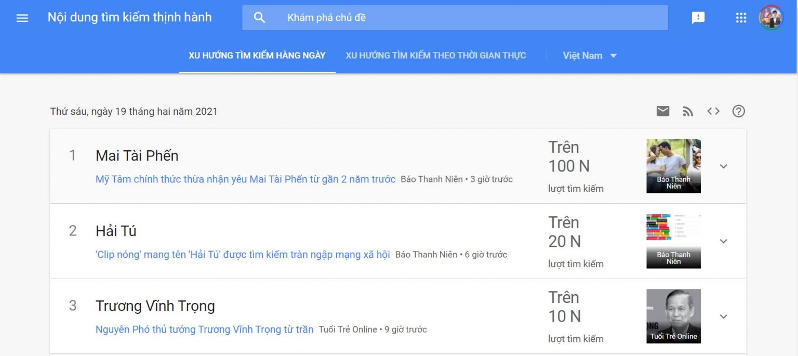Expand the Trương Vĩnh Trọng trend row
The image size is (798, 356).
(x=723, y=317)
